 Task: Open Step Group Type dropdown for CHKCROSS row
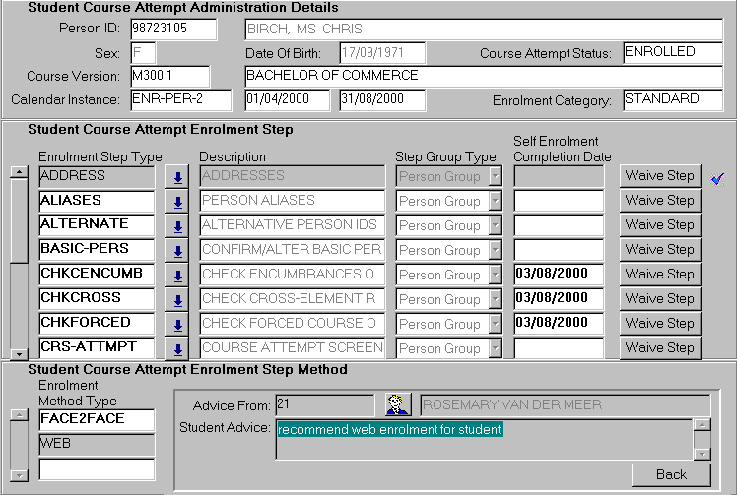495,299
